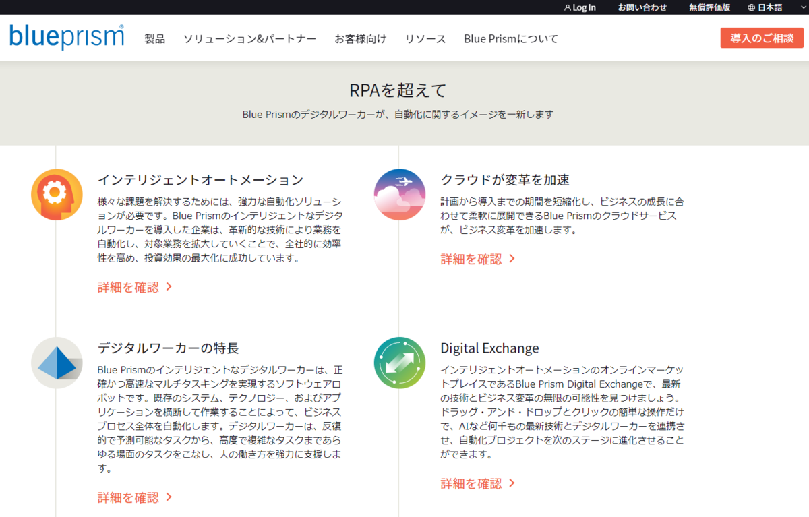The height and width of the screenshot is (517, 809).
Task: Click the gear-head Intelligent Automation icon
Action: (57, 194)
